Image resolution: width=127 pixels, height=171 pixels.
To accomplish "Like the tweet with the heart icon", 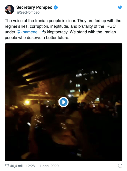I will point(7,166).
